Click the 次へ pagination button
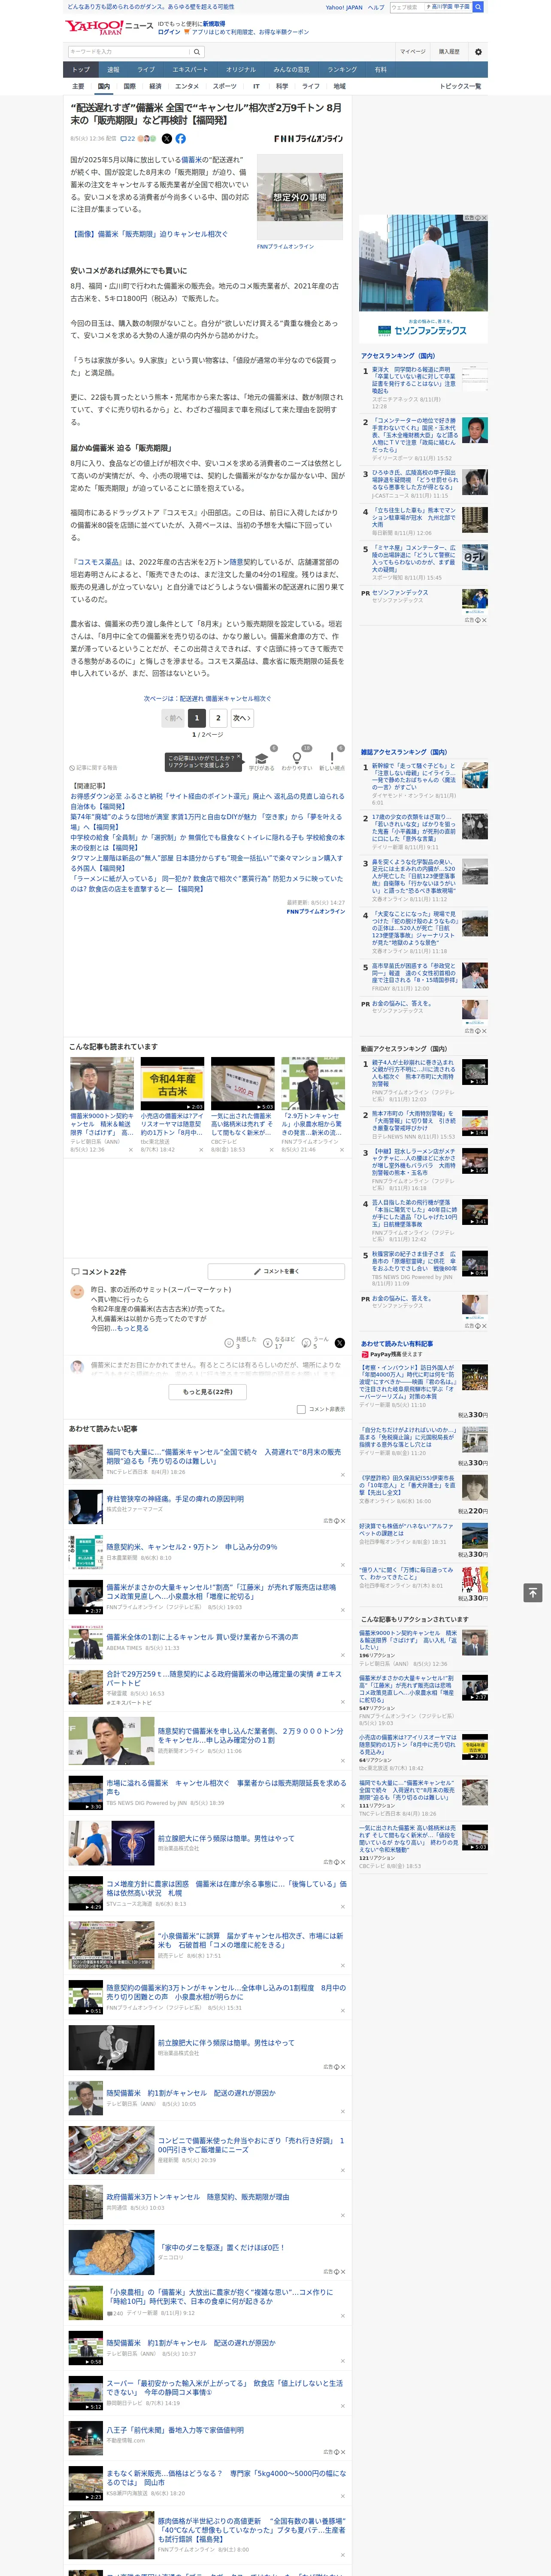This screenshot has height=2576, width=551. [242, 718]
